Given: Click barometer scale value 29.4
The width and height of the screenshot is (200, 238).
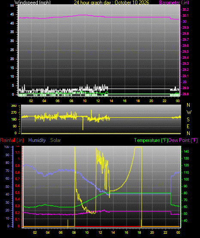Looking at the screenshot, I should [185, 57].
